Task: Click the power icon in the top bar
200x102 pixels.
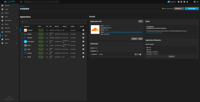Action: [198, 2]
